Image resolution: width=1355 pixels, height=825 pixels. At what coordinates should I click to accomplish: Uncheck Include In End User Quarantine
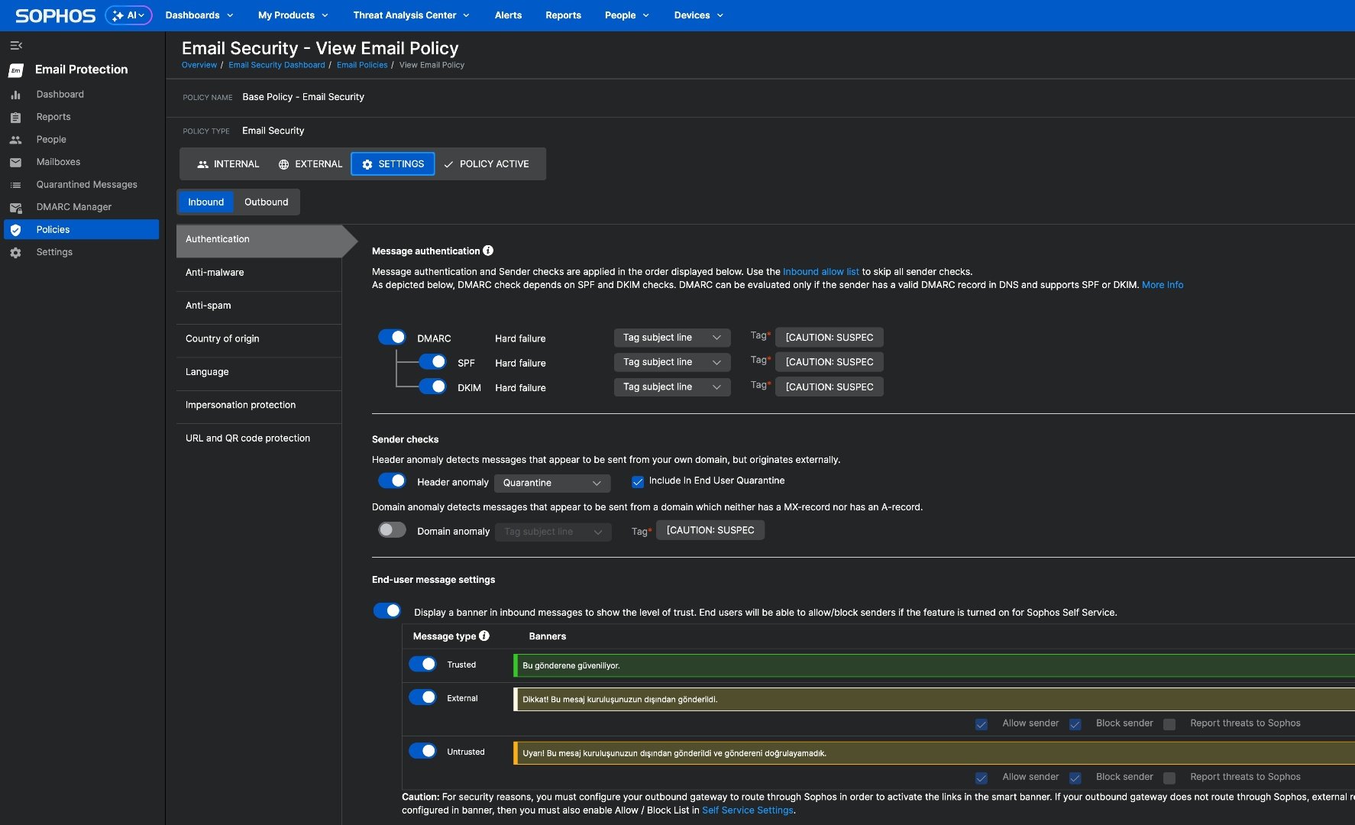click(x=638, y=482)
